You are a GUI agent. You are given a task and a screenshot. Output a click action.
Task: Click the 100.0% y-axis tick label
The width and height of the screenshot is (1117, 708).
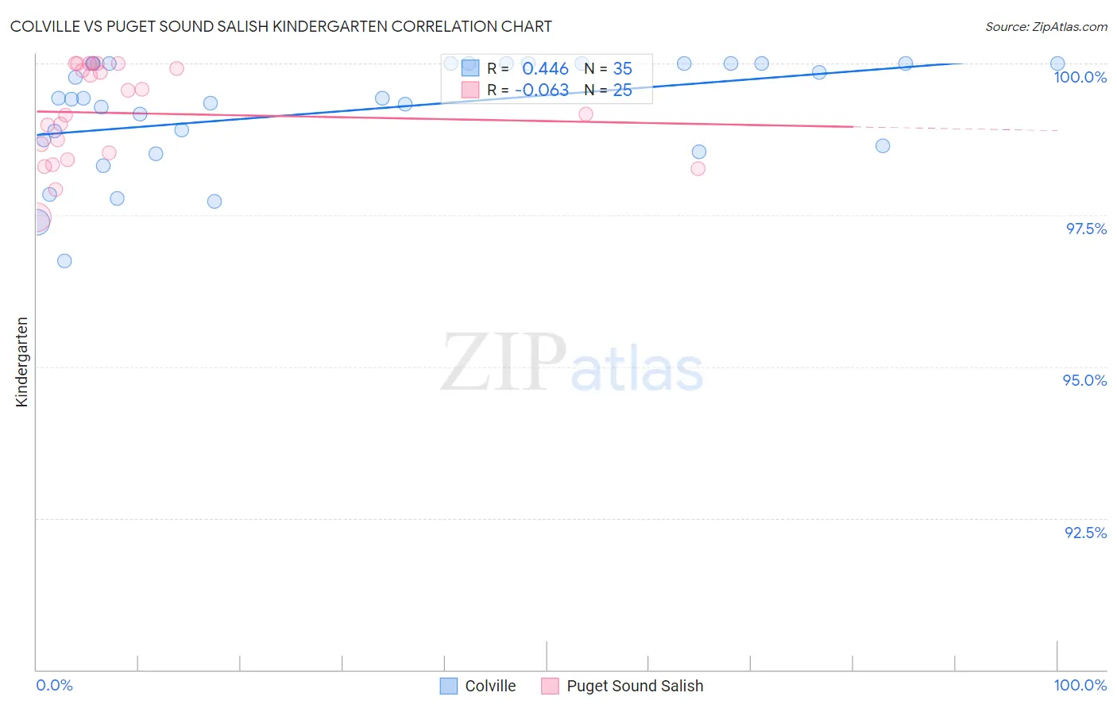pyautogui.click(x=1080, y=77)
